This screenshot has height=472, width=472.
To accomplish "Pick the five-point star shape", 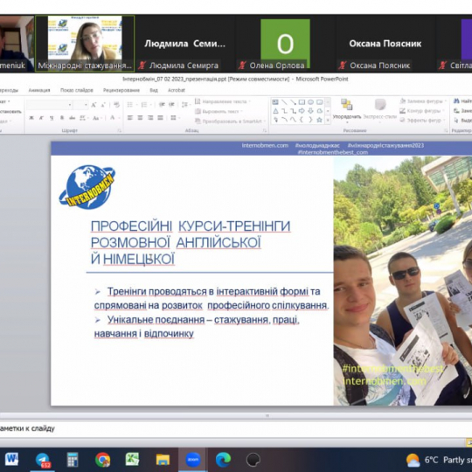I will click(320, 120).
